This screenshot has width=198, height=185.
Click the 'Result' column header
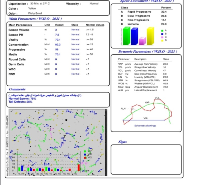(59, 25)
